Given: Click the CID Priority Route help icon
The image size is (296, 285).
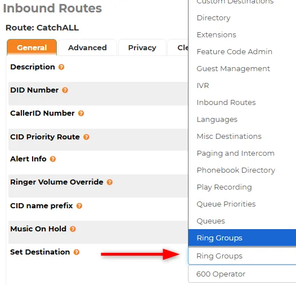Looking at the screenshot, I should [x=86, y=137].
